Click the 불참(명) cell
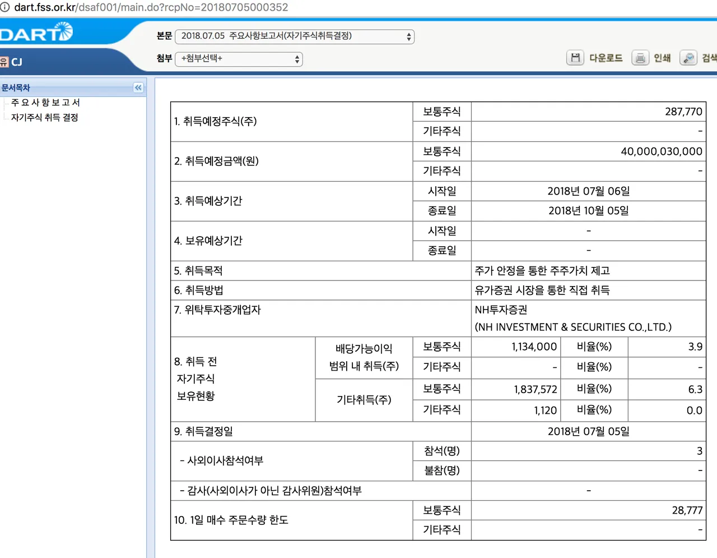 coord(442,471)
